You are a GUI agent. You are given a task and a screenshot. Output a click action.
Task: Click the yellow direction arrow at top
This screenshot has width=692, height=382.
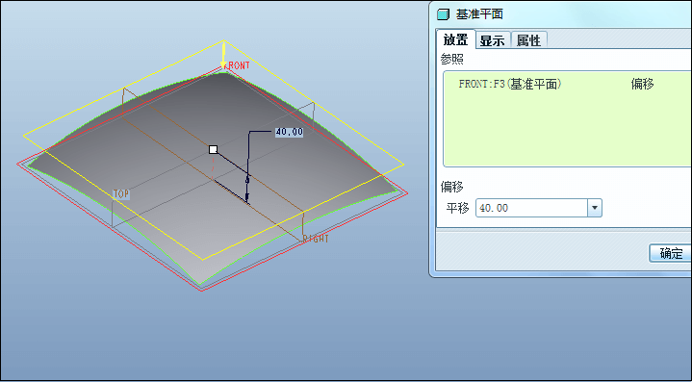(x=223, y=55)
